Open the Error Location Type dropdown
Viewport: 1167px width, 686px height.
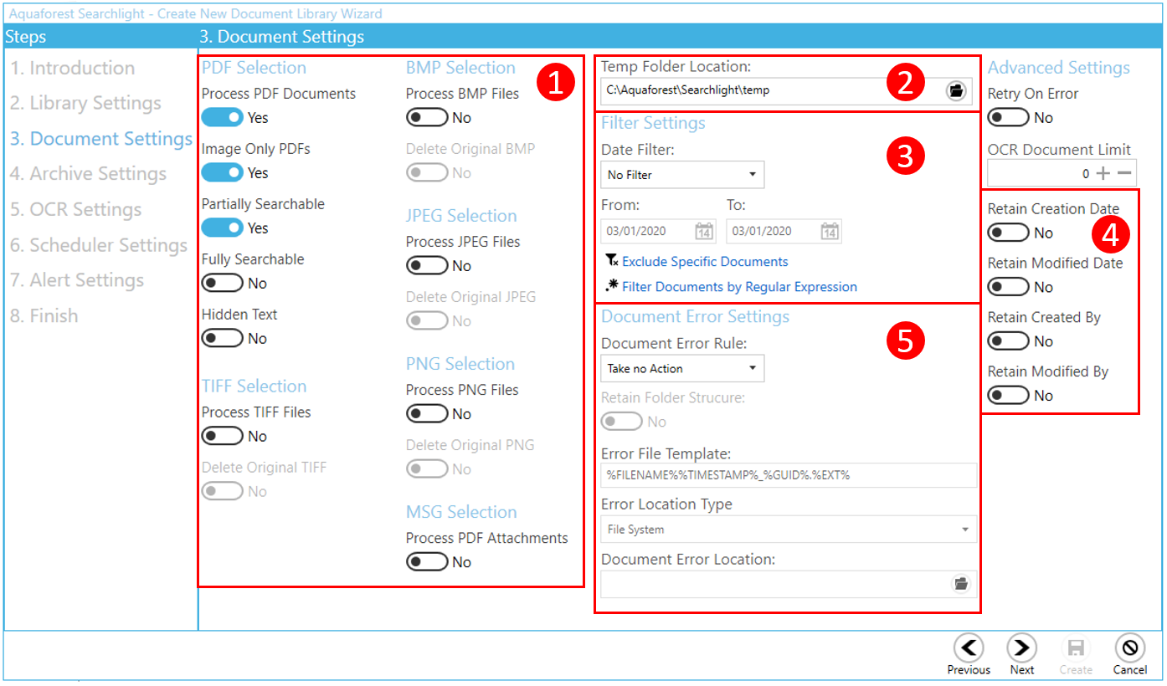coord(789,530)
